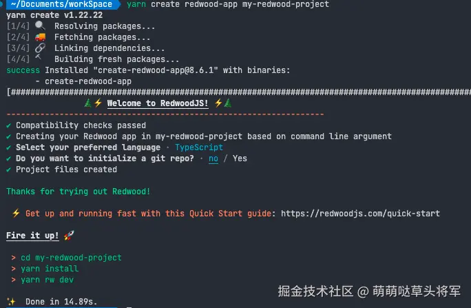Click the chevron before cd my-redwood-project
471x308 pixels.
pos(14,258)
